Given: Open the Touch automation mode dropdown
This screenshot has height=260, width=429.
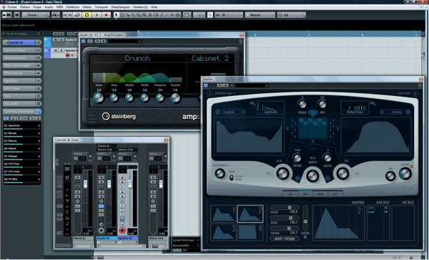Looking at the screenshot, I should (35, 15).
